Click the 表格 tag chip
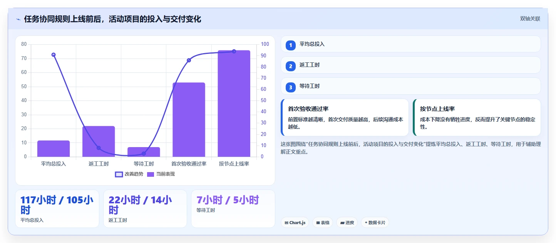 (x=323, y=223)
